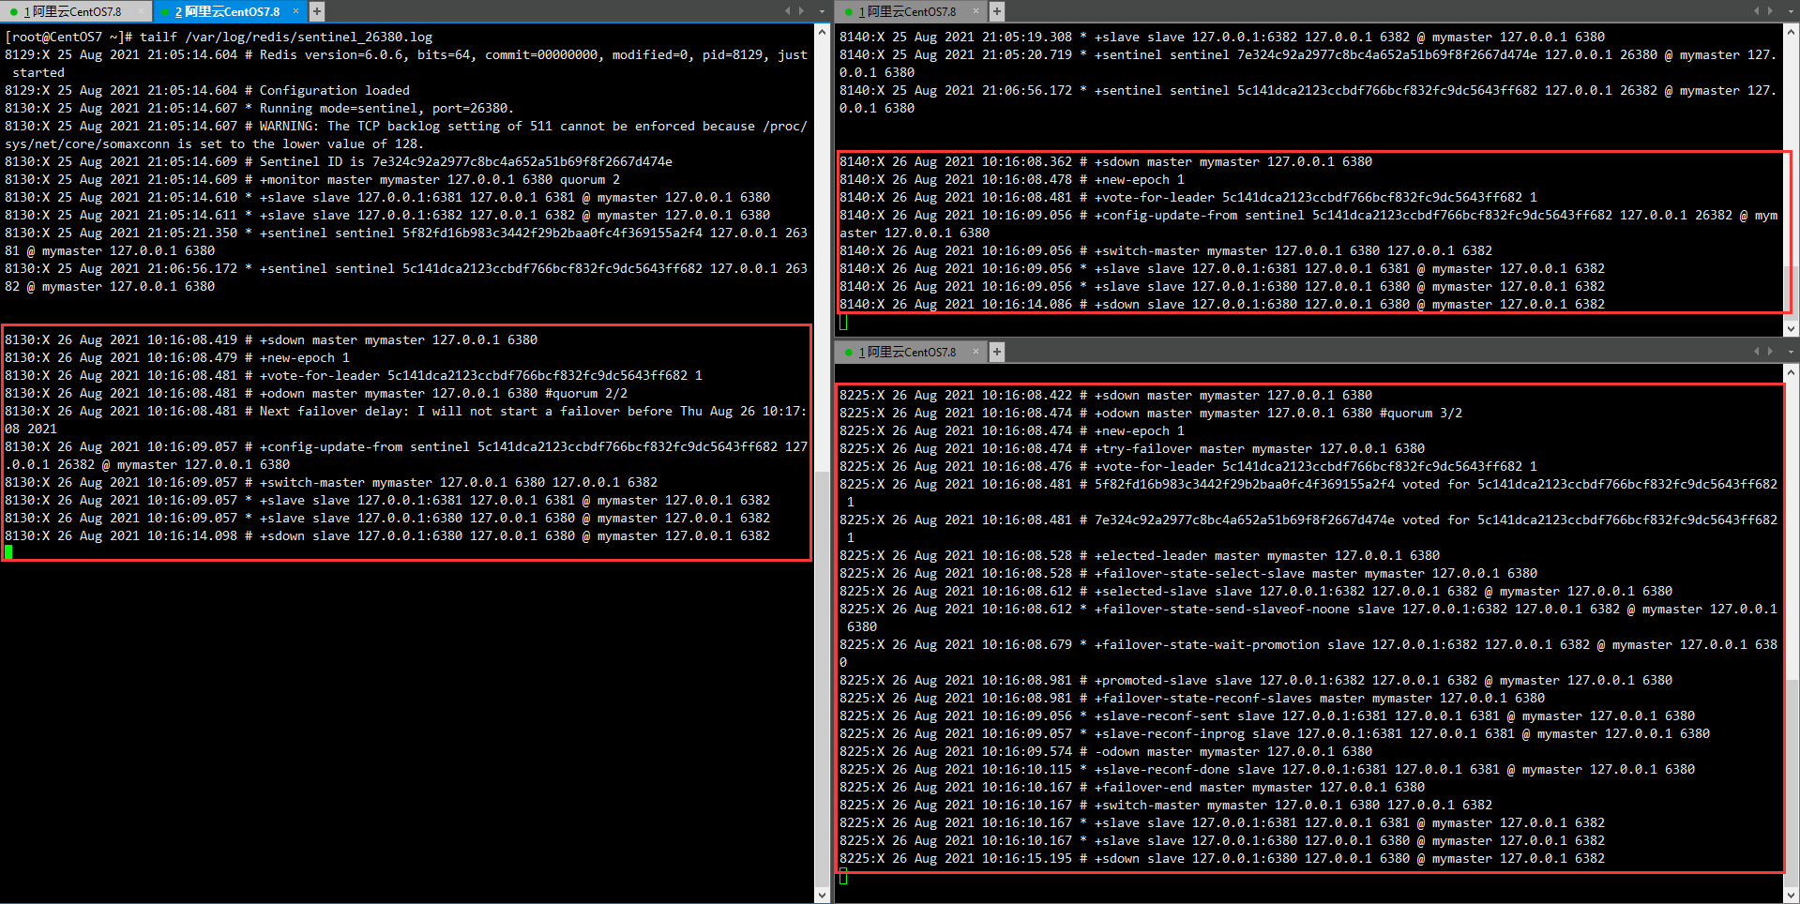The image size is (1800, 904).
Task: Close the tab in the bottom-right pane
Action: (976, 352)
